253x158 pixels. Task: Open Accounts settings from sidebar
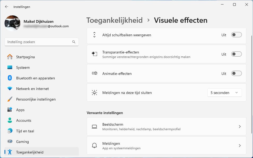24,120
